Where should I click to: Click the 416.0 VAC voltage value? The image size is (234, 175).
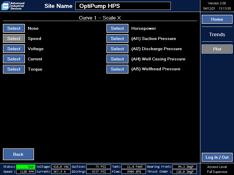click(61, 167)
